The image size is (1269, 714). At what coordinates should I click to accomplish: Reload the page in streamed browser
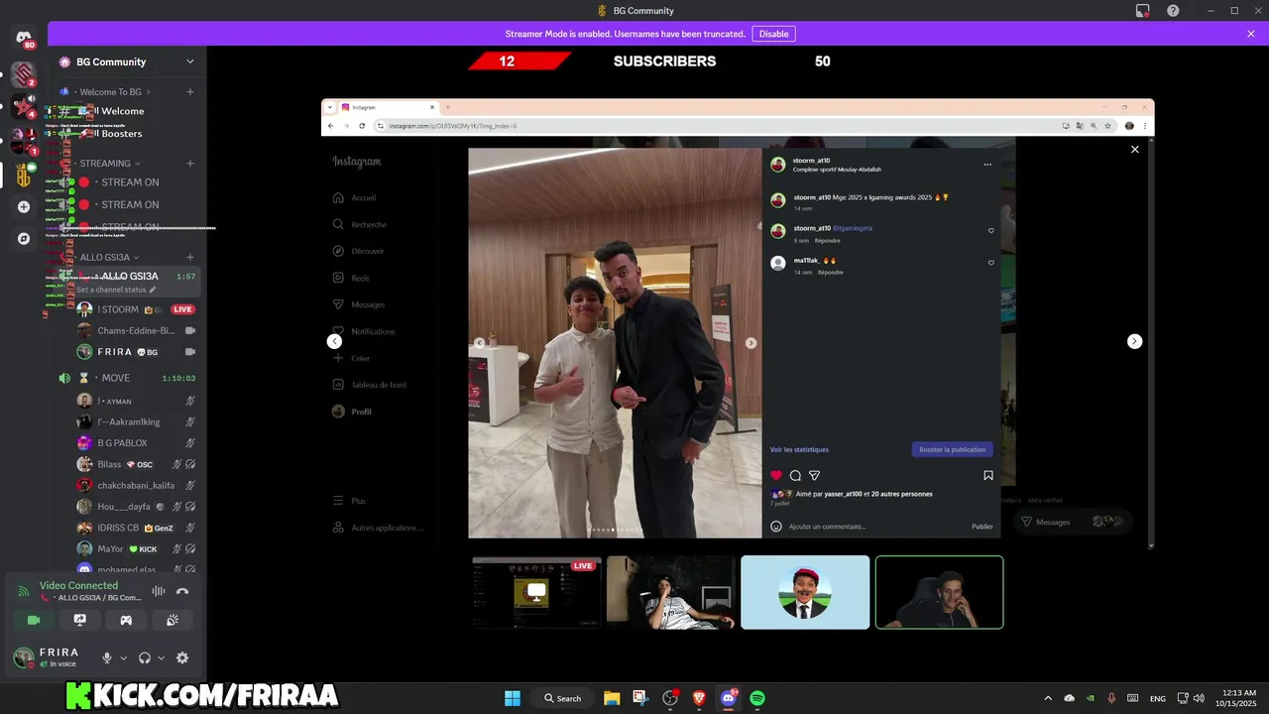point(363,126)
